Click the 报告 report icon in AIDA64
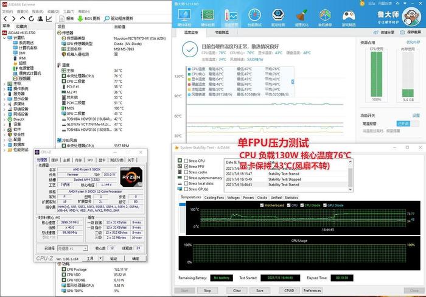Image resolution: width=426 pixels, height=297 pixels. click(61, 18)
